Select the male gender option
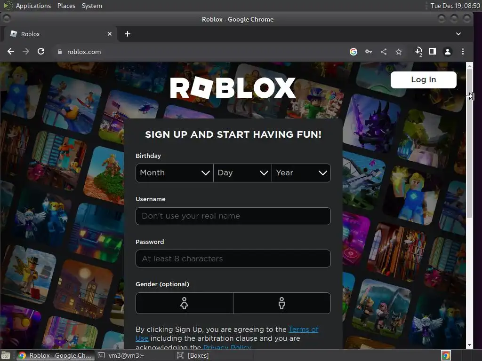Viewport: 482px width, 361px height. (x=282, y=303)
